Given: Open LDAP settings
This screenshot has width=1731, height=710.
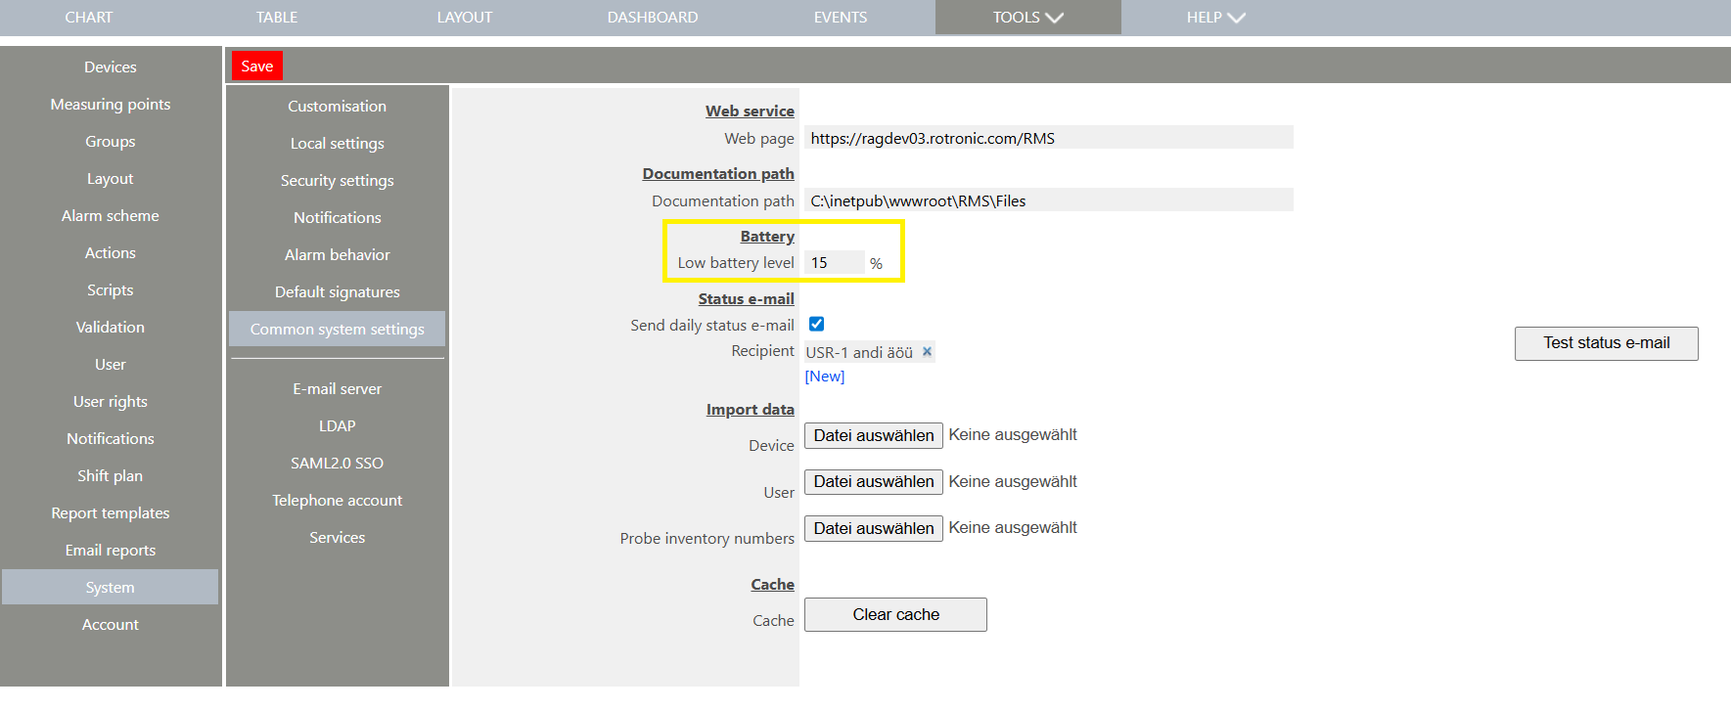Looking at the screenshot, I should click(x=338, y=425).
